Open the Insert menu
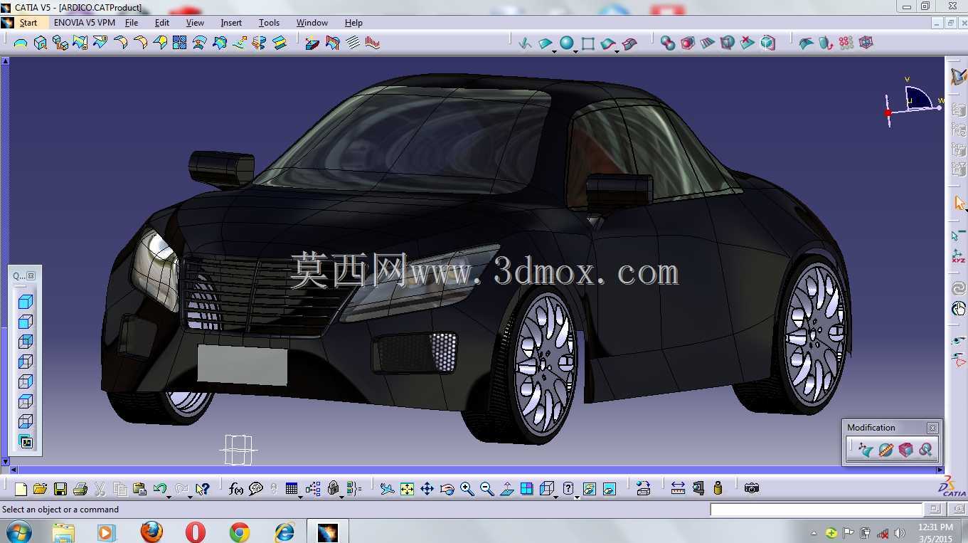Viewport: 968px width, 543px height. tap(231, 23)
